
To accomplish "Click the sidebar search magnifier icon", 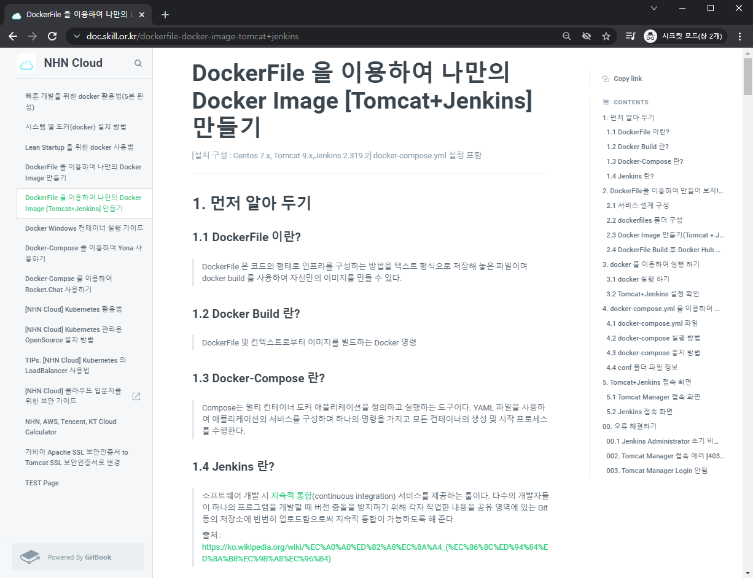I will pyautogui.click(x=138, y=63).
